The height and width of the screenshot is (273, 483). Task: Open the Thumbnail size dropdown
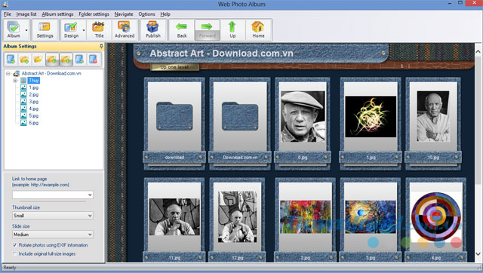(x=53, y=216)
